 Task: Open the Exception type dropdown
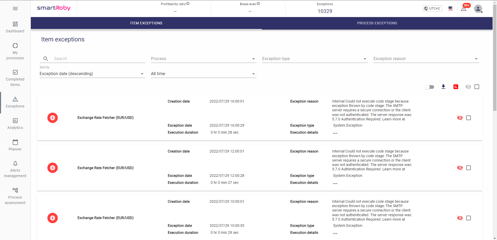315,59
